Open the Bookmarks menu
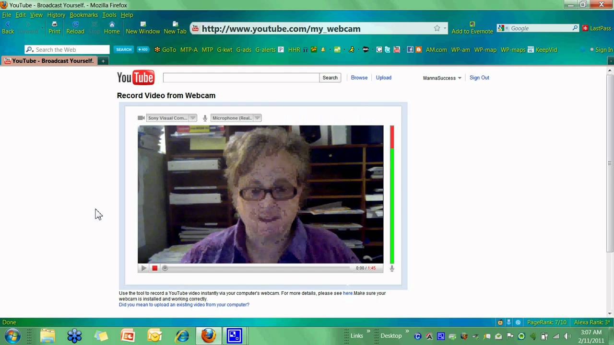The width and height of the screenshot is (614, 345). 84,15
